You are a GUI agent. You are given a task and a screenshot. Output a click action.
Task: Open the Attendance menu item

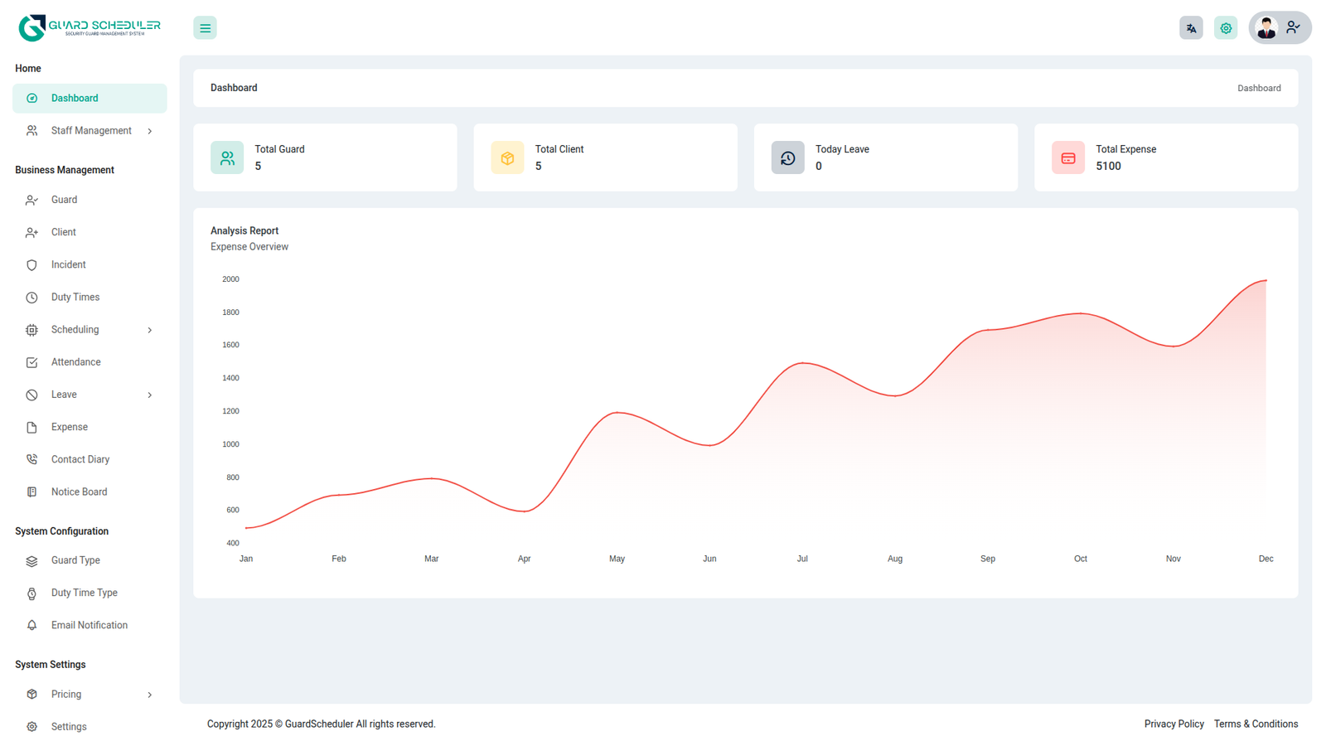[x=75, y=362]
